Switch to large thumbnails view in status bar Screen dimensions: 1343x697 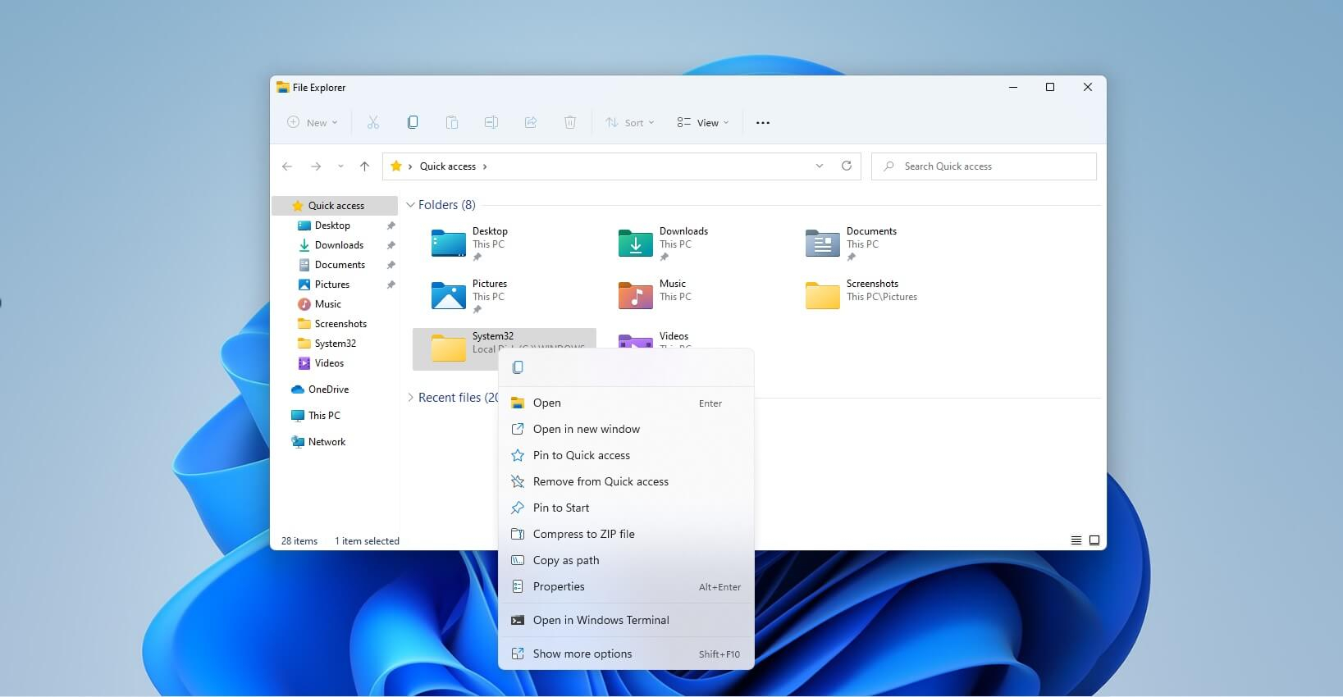pos(1094,540)
